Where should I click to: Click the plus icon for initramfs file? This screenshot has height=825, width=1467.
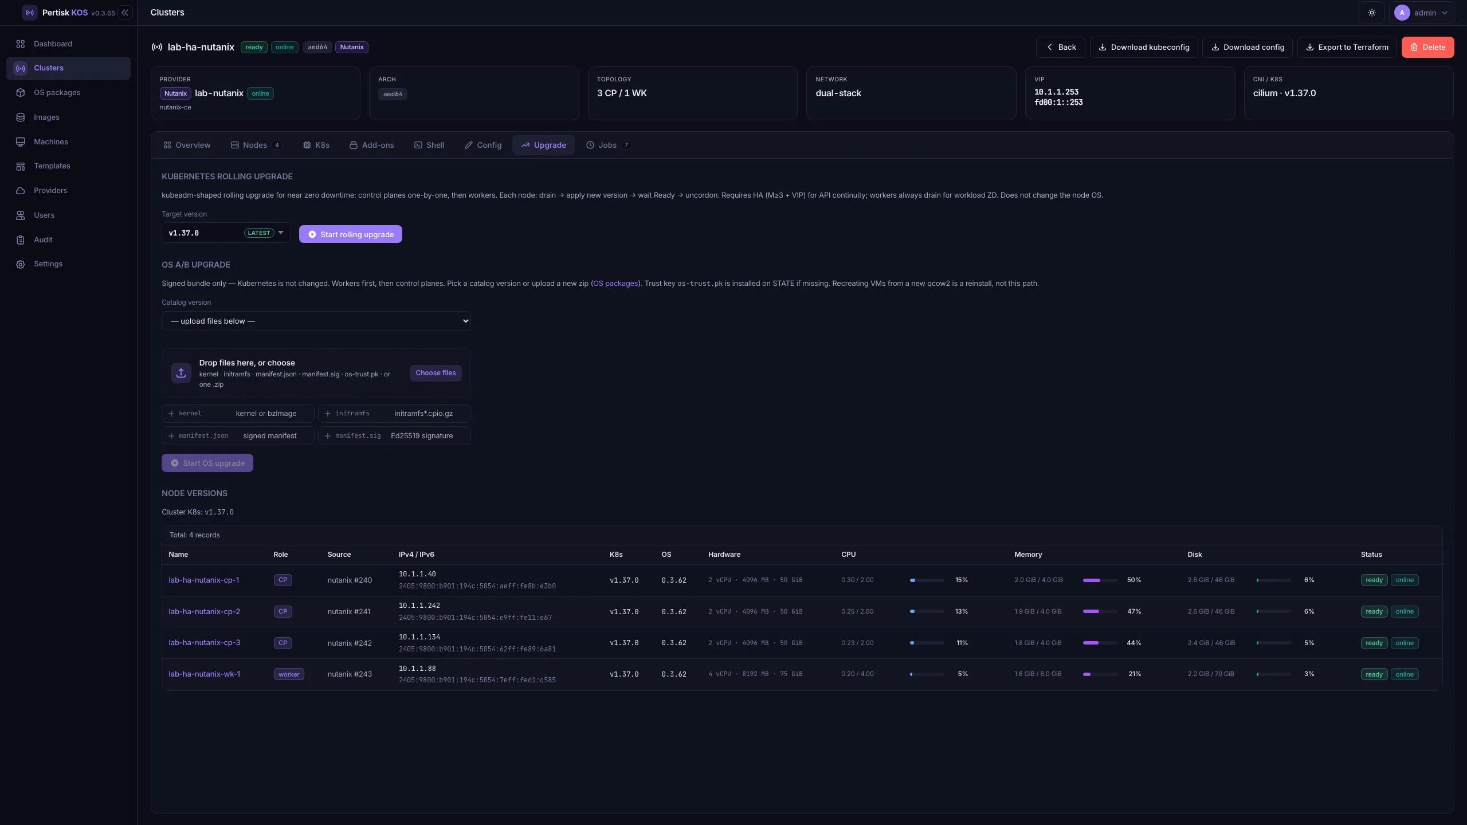click(x=328, y=414)
